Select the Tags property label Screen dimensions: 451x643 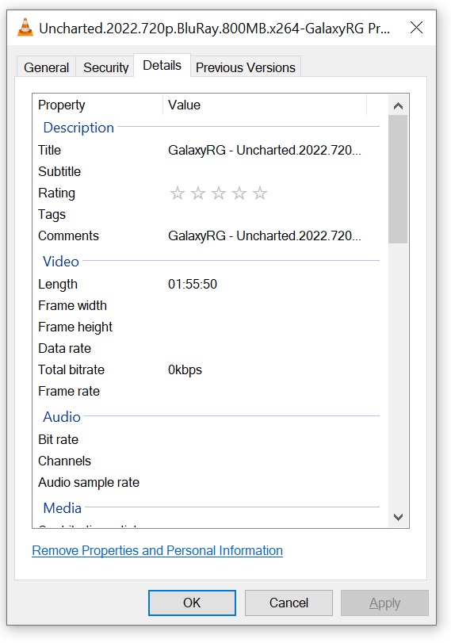52,215
